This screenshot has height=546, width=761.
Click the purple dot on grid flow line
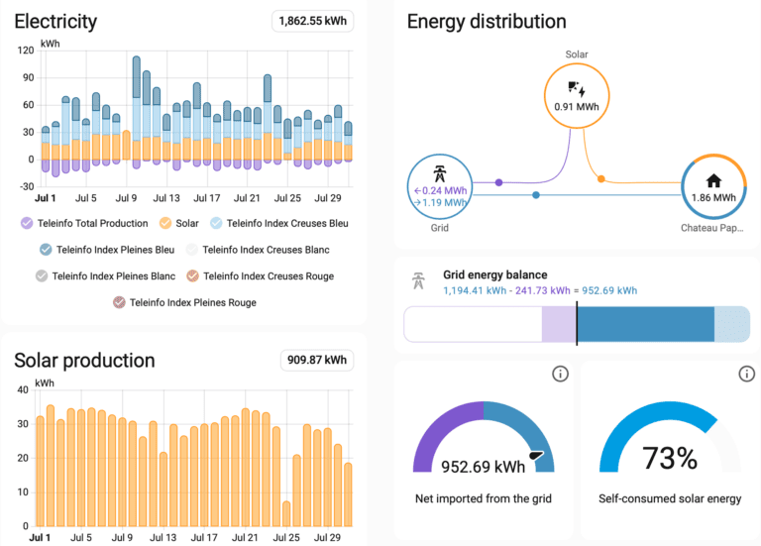499,182
